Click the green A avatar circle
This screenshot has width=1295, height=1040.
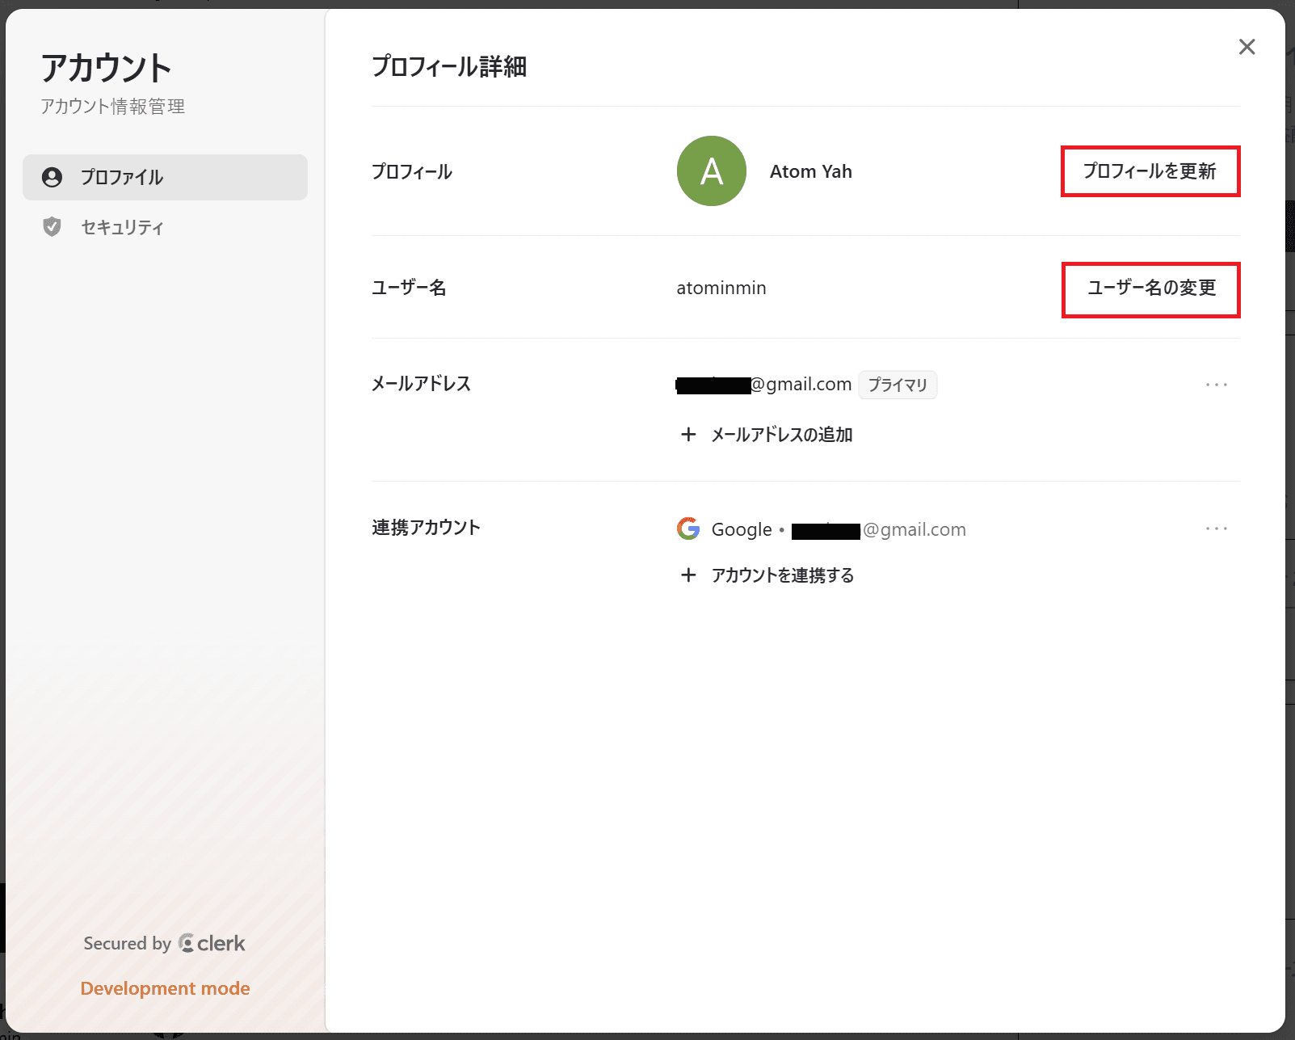pos(711,171)
